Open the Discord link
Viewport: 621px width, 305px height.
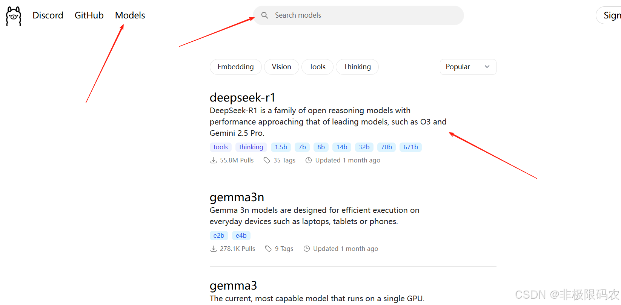48,15
